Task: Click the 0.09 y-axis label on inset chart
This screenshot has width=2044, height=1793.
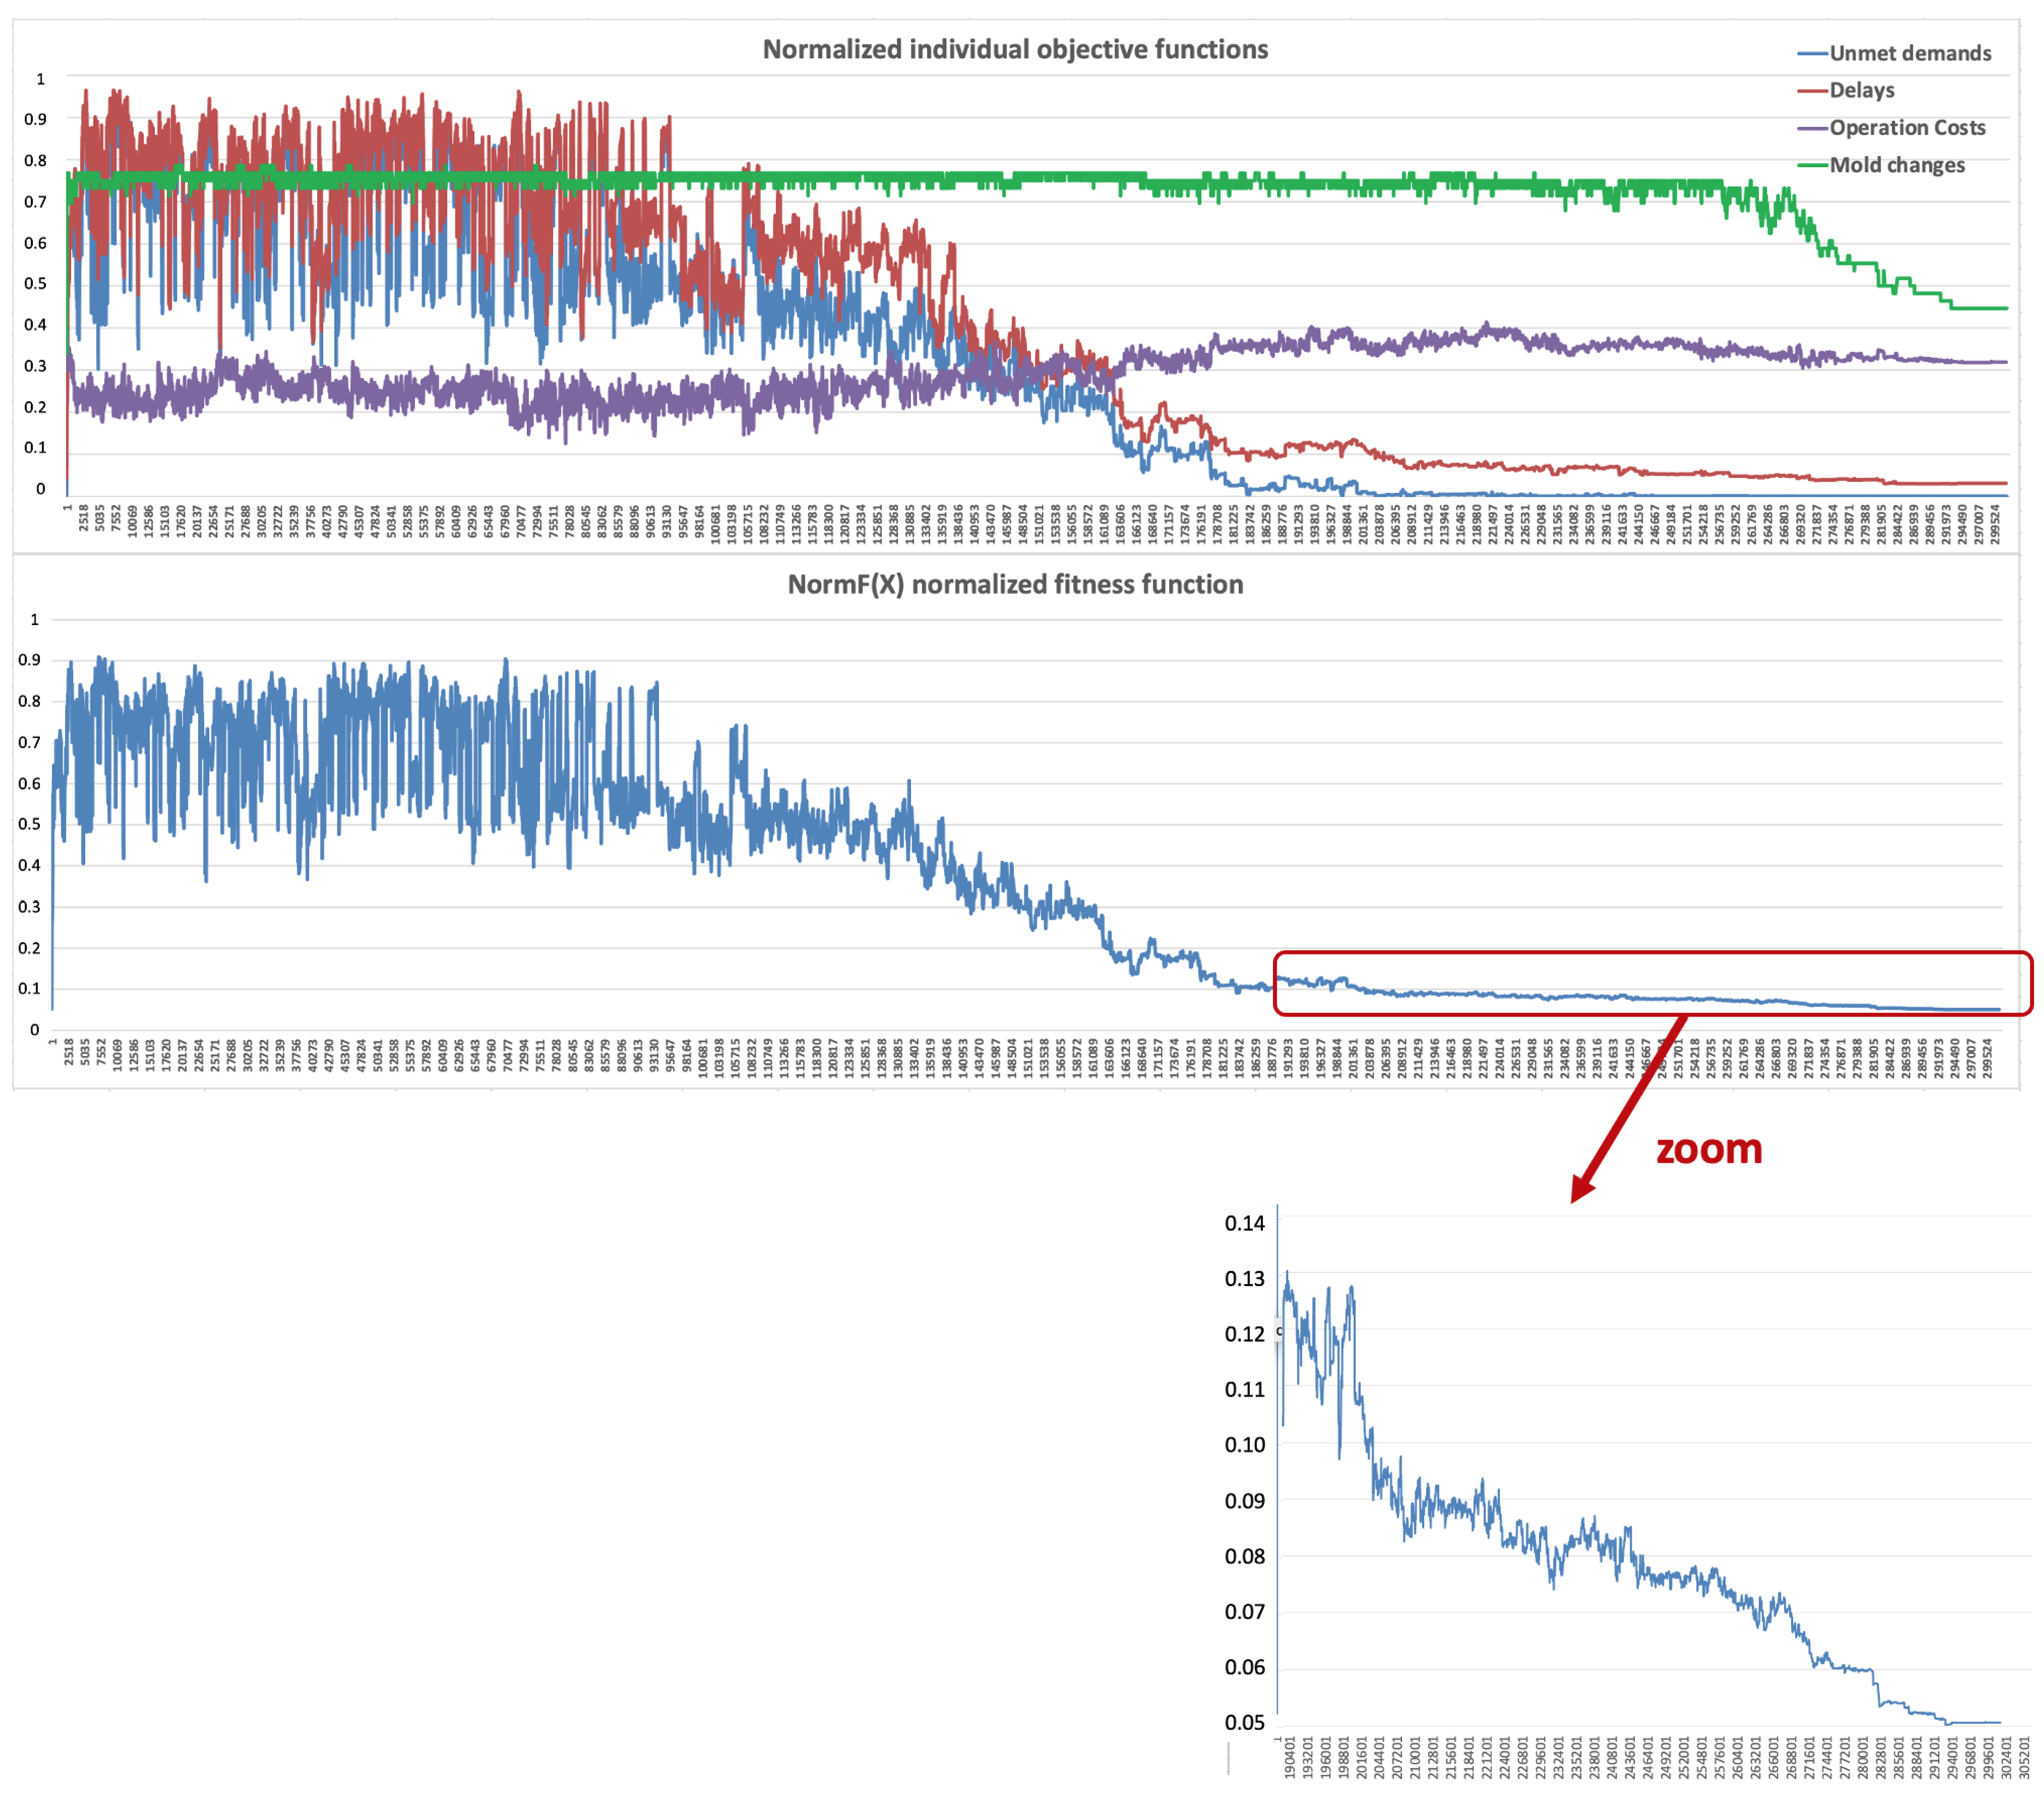Action: pyautogui.click(x=1244, y=1501)
